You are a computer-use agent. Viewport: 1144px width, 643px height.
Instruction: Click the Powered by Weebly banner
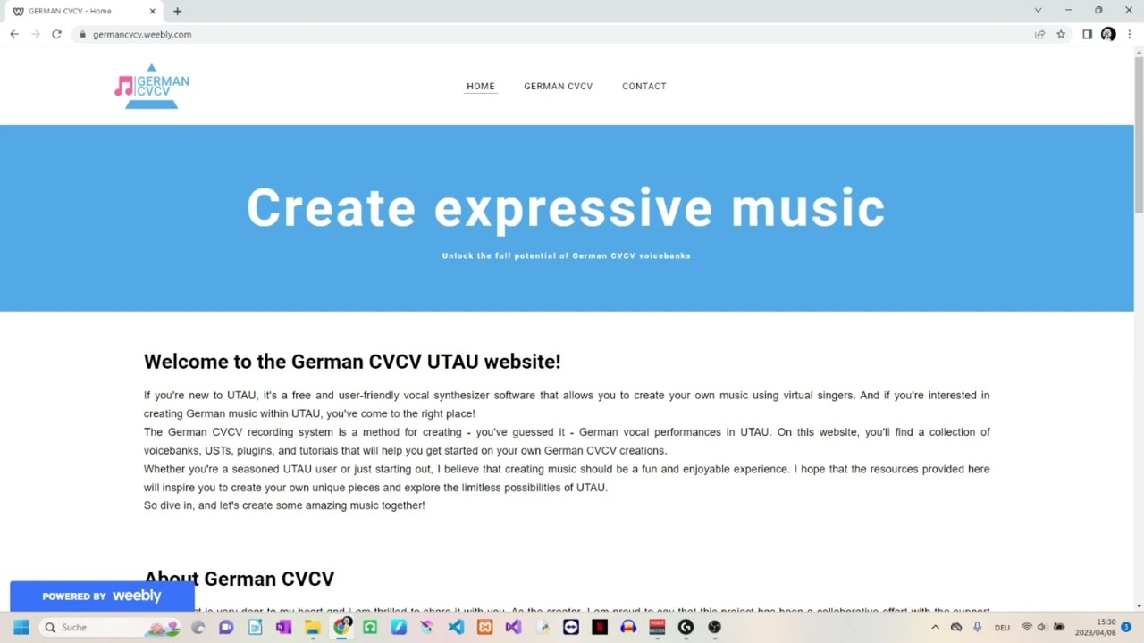(102, 596)
